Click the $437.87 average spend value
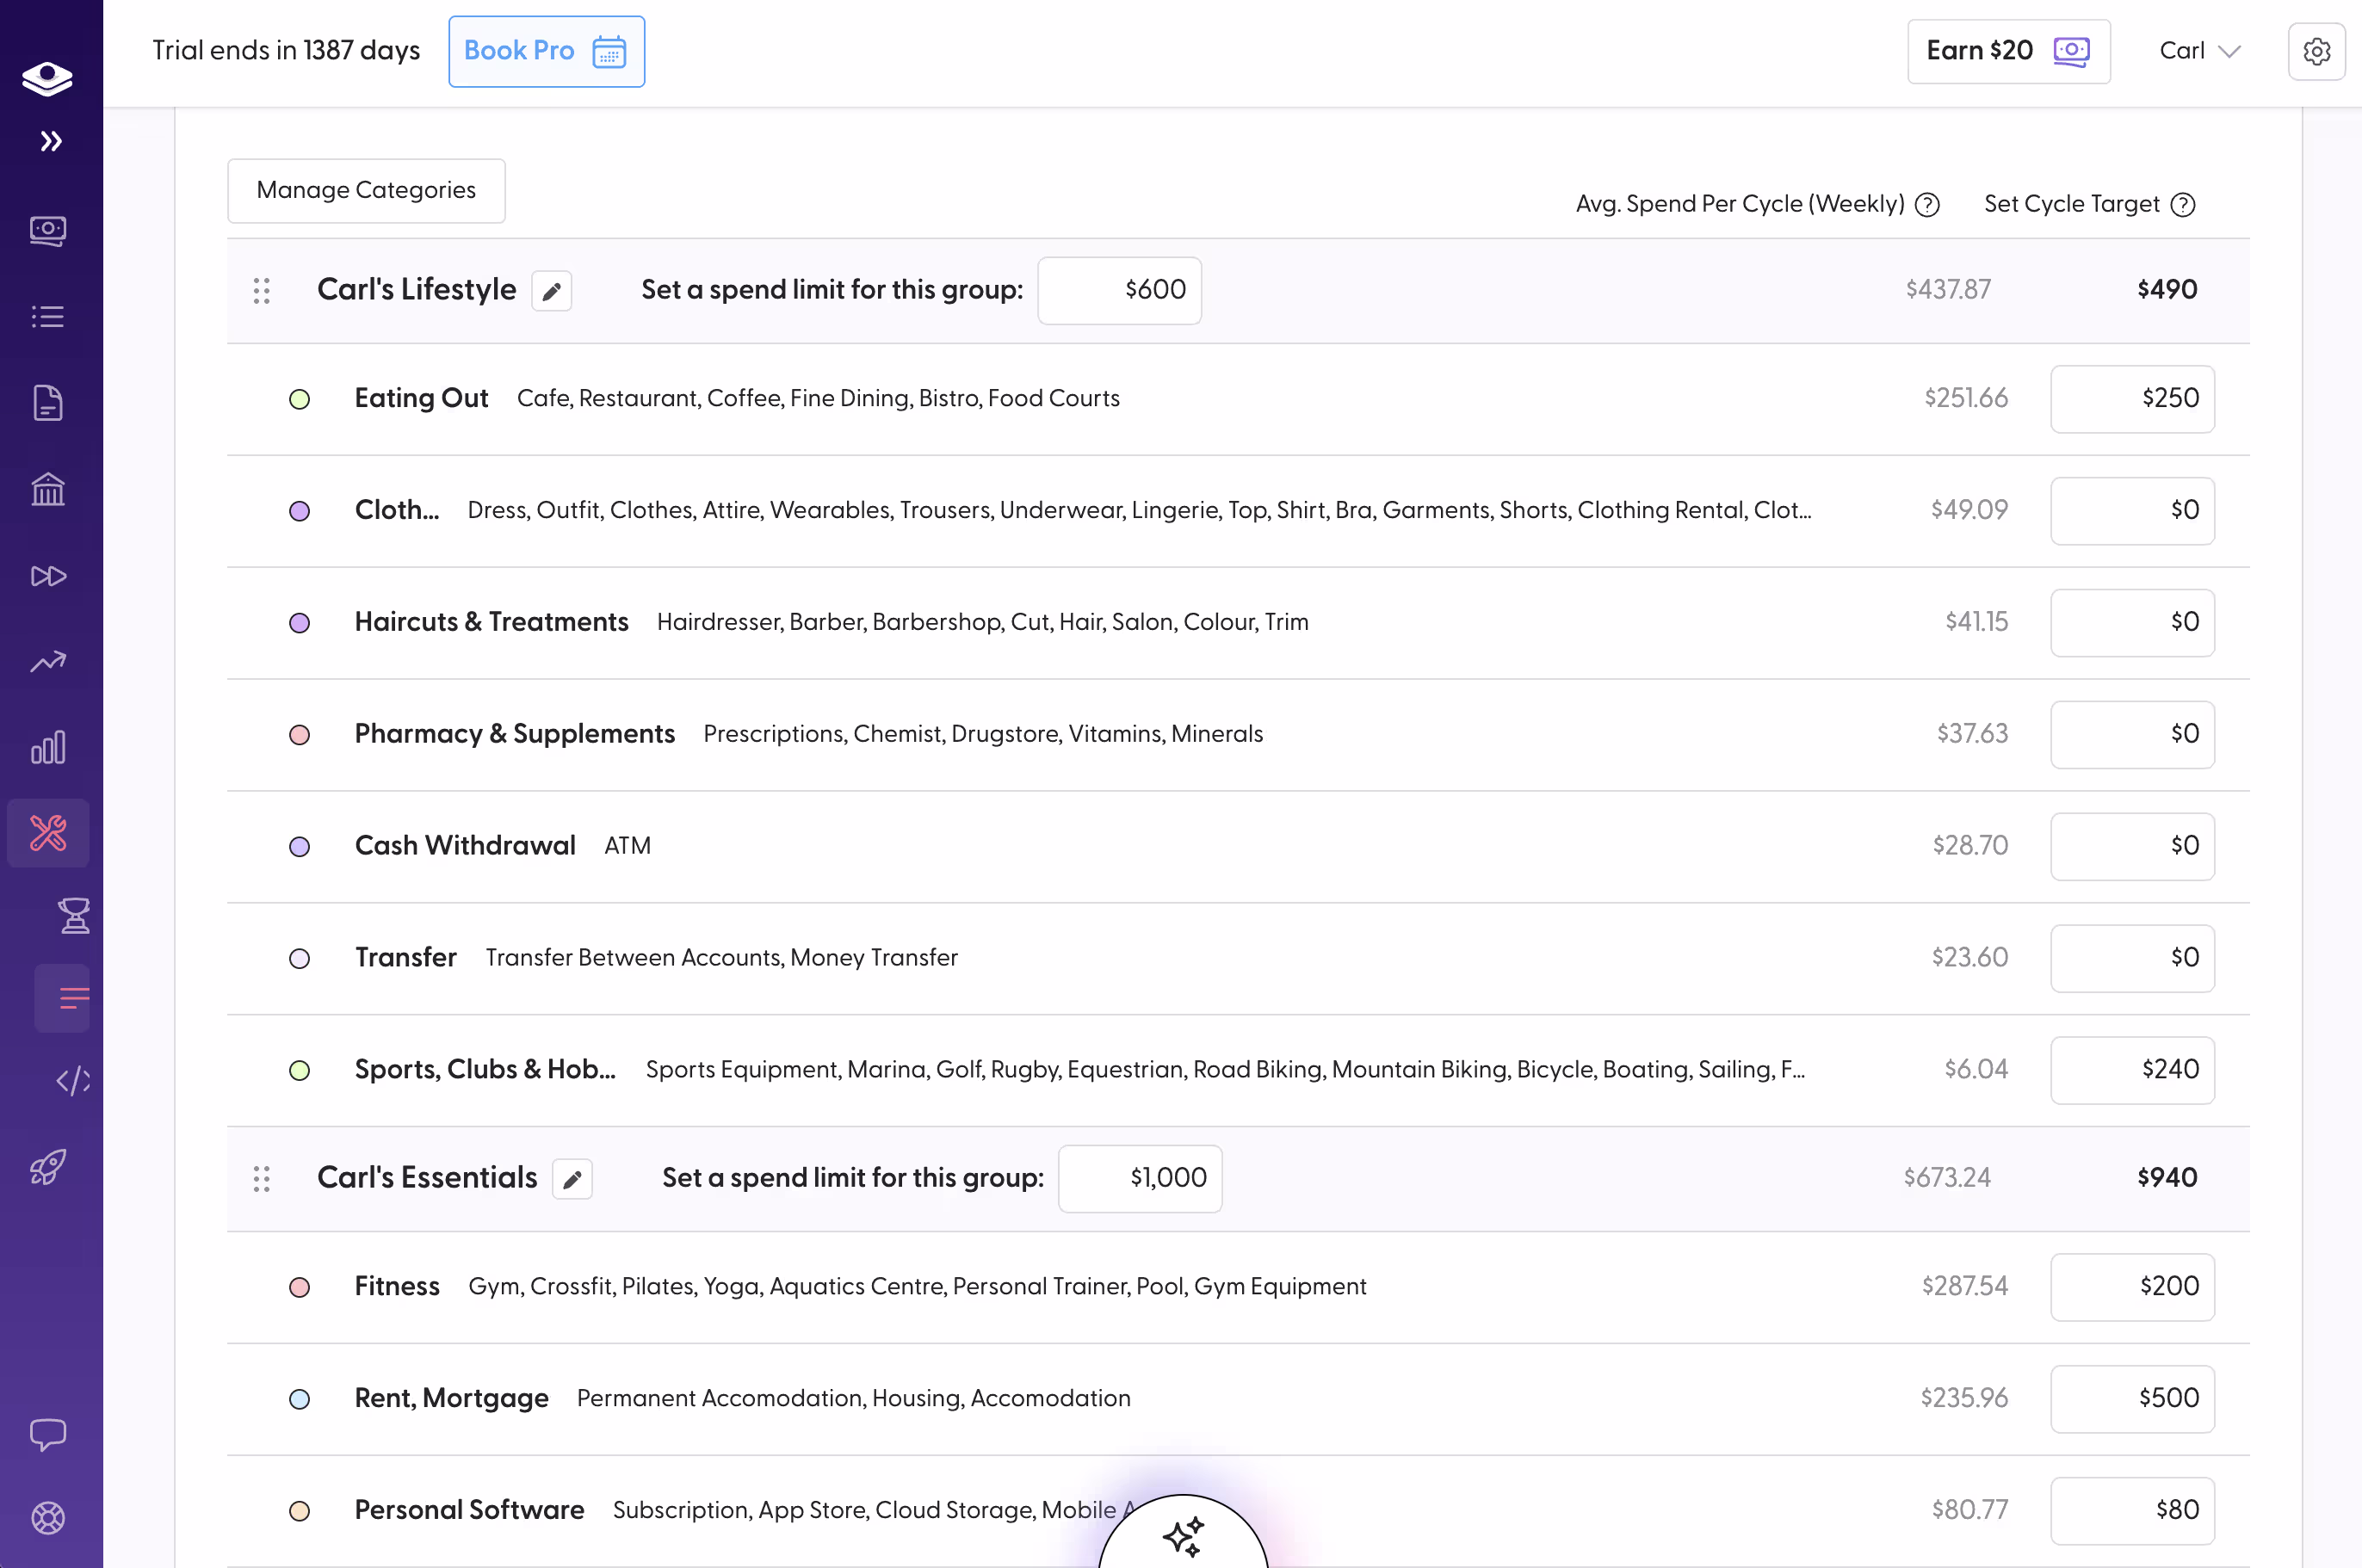Image resolution: width=2362 pixels, height=1568 pixels. [1948, 290]
